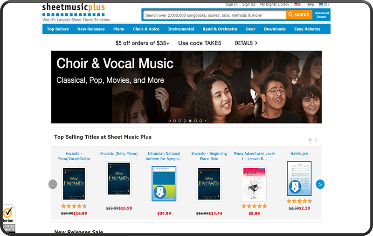The height and width of the screenshot is (236, 373).
Task: Open Encanto - Piano/Vocal/Guitar title link
Action: [x=74, y=156]
